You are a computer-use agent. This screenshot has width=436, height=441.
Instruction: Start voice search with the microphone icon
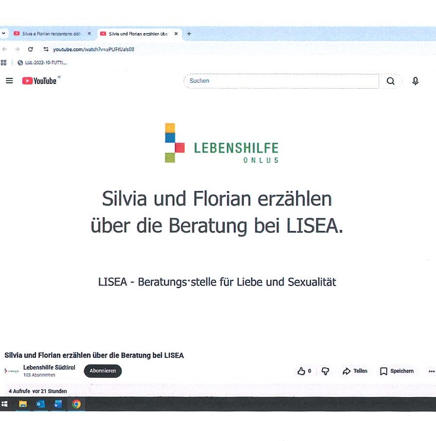pos(415,81)
